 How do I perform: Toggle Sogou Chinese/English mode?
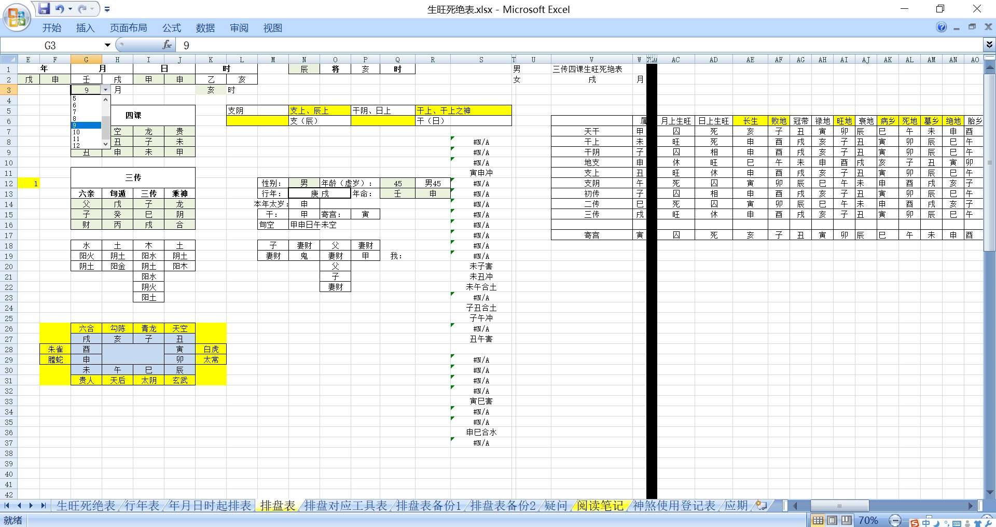coord(926,523)
